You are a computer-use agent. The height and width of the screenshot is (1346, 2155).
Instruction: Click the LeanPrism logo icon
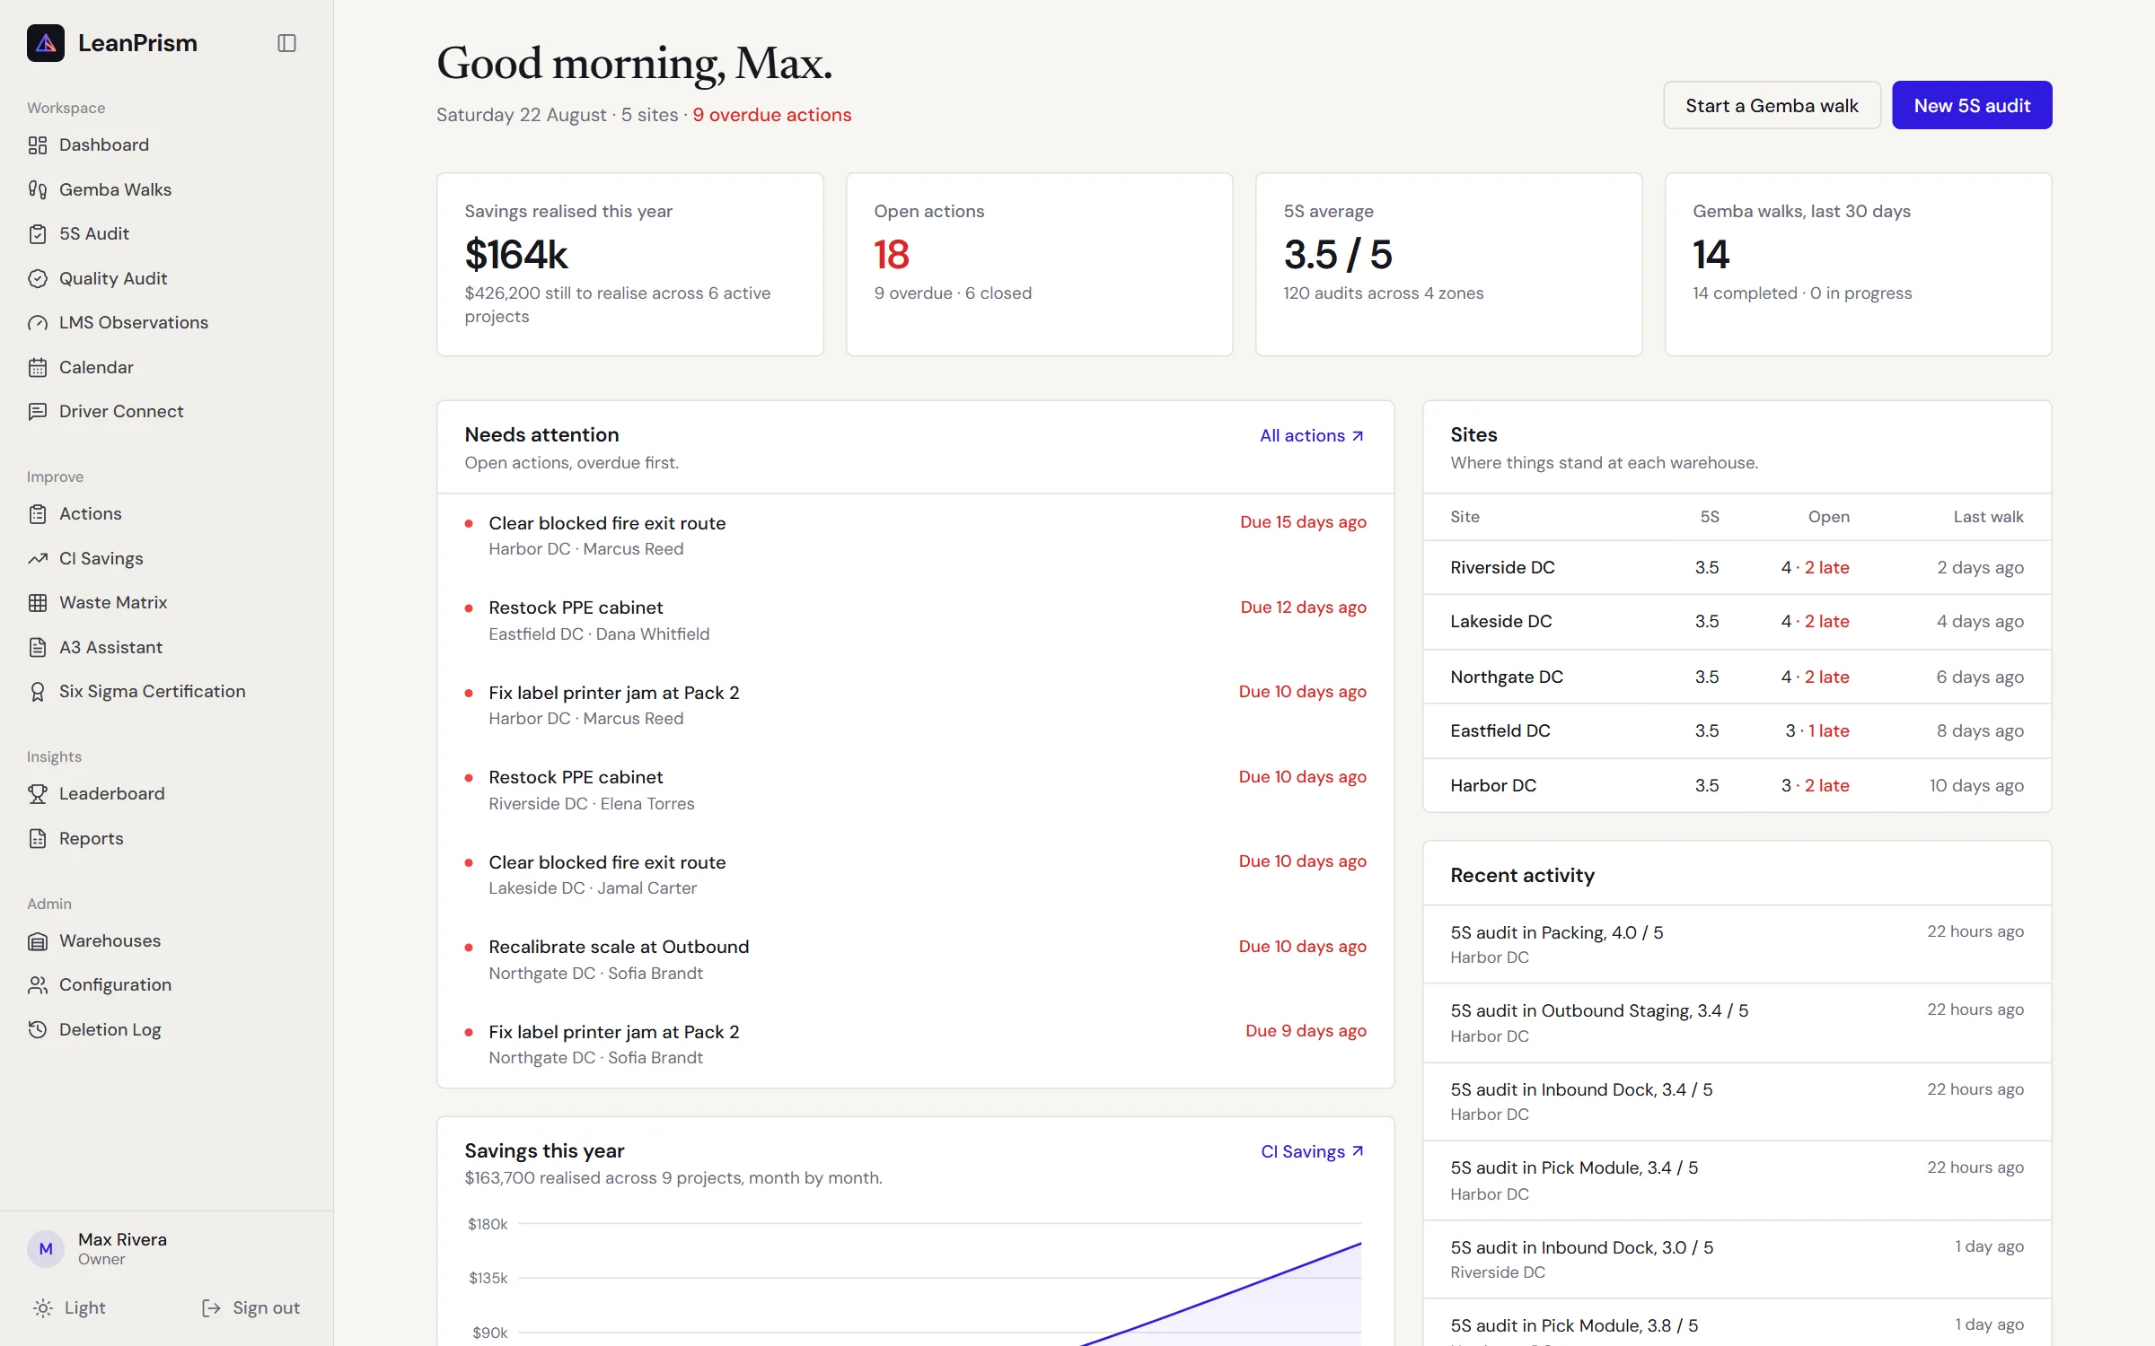point(46,43)
